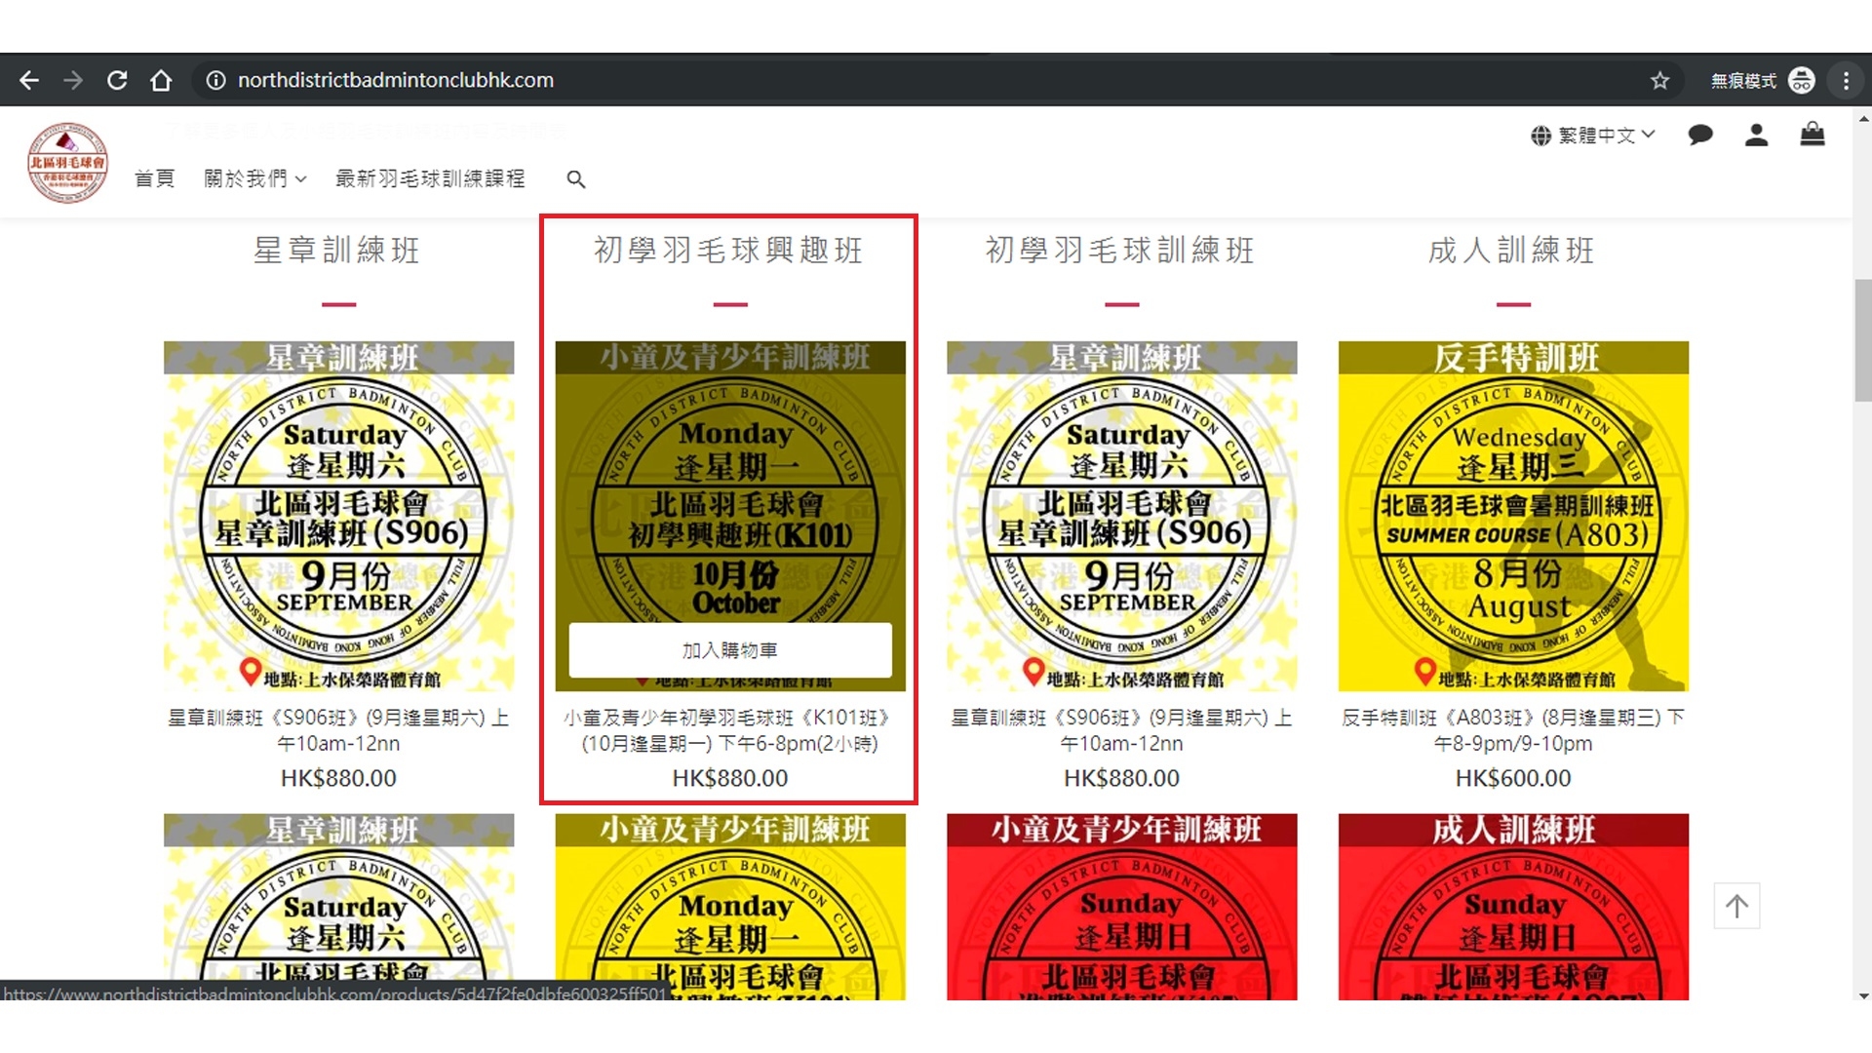The width and height of the screenshot is (1872, 1053).
Task: Click the browser back arrow
Action: click(x=29, y=80)
